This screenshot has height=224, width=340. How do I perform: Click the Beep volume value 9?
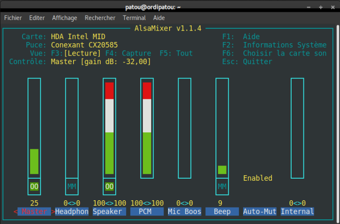(x=220, y=203)
